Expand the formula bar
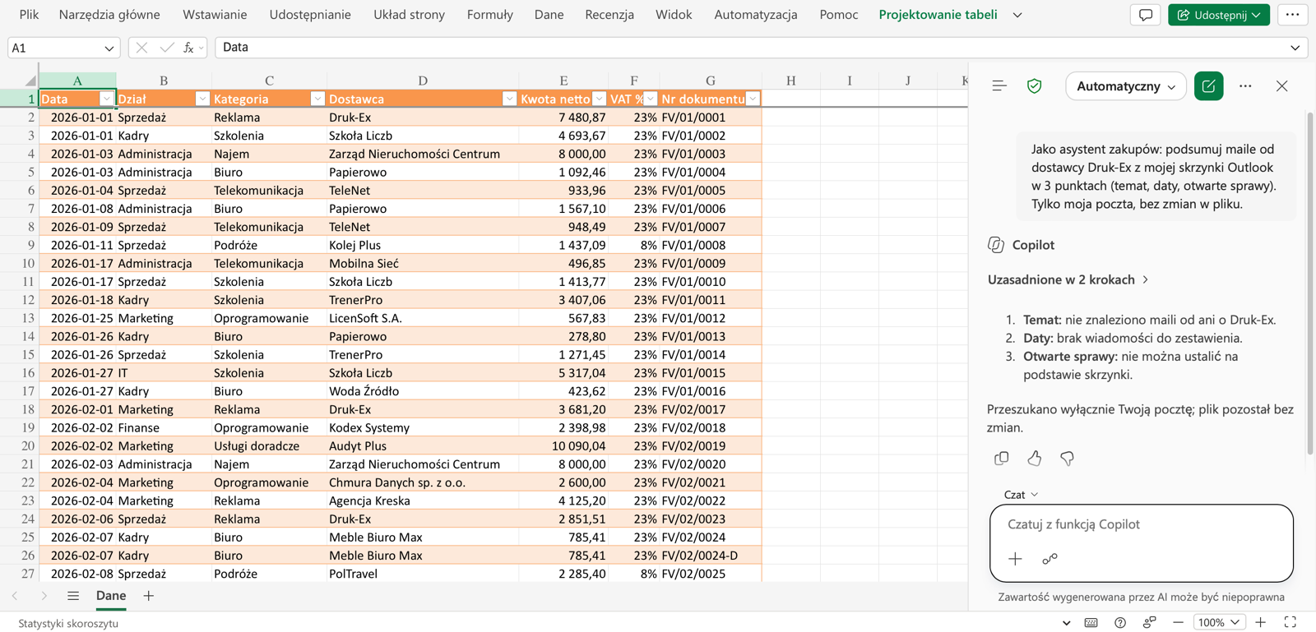The width and height of the screenshot is (1316, 632). (1295, 48)
